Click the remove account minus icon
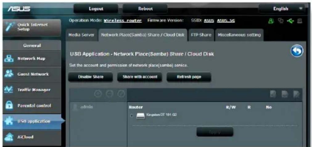Screen dimensions: 312x147 coord(109,94)
